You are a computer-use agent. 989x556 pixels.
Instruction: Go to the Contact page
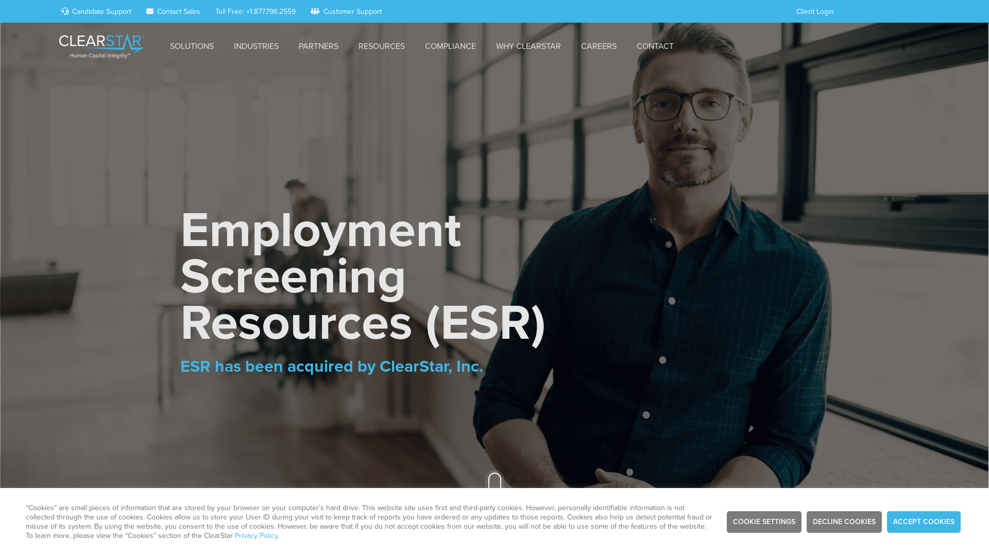pos(655,46)
